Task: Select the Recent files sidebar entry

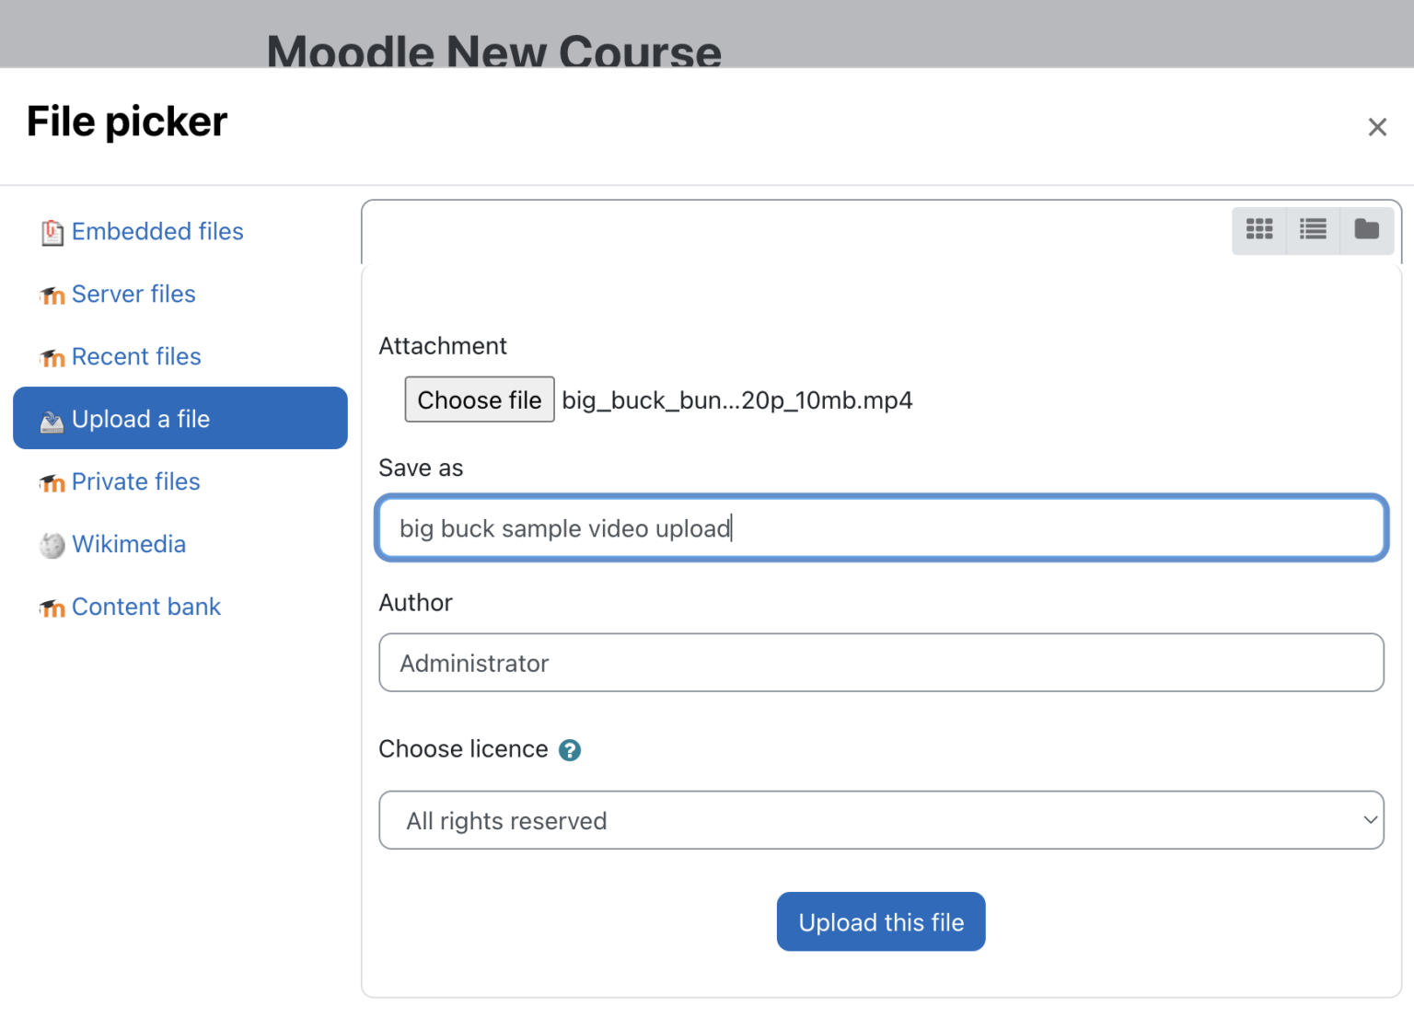Action: pyautogui.click(x=136, y=357)
